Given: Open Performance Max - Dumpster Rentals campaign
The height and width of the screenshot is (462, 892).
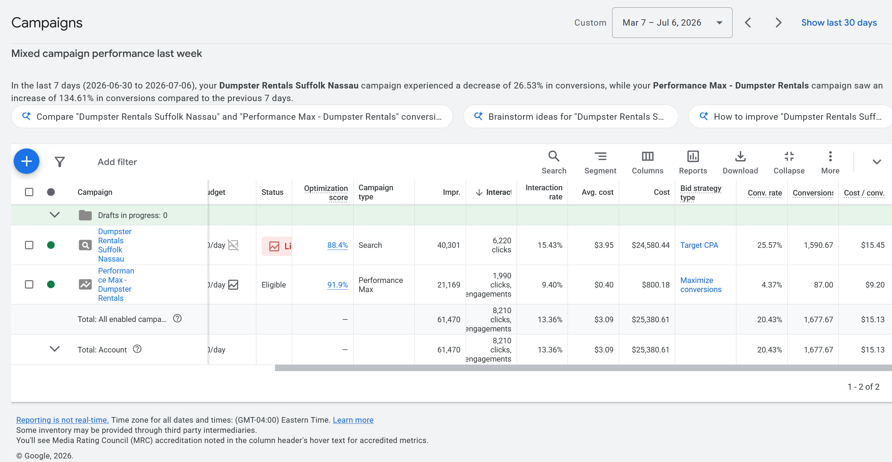Looking at the screenshot, I should [x=116, y=284].
